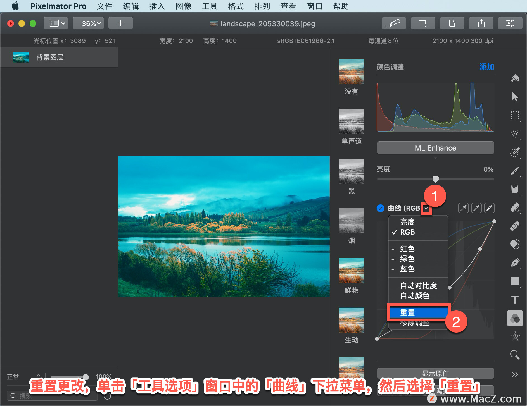
Task: Open the 格式 menu
Action: pos(236,6)
